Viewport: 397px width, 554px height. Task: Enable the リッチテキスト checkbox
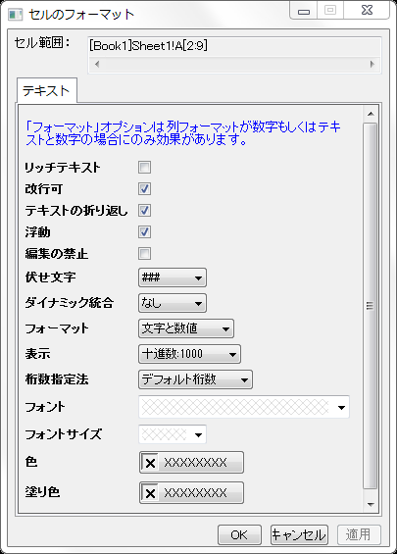click(x=144, y=167)
